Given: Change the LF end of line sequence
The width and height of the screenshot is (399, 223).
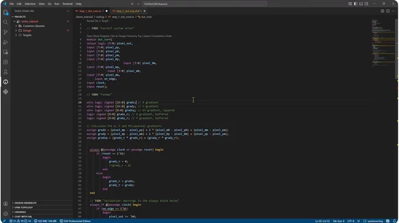Looking at the screenshot, I should [359, 221].
